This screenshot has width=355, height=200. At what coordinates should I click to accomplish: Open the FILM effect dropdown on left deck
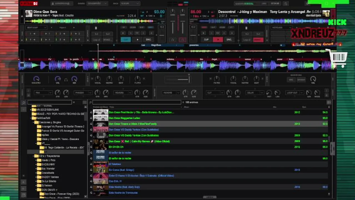click(x=43, y=93)
